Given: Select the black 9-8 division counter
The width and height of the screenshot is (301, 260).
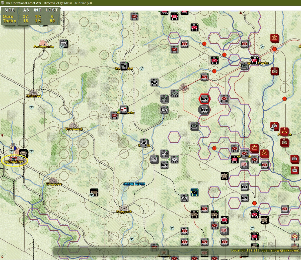Looking at the screenshot, I should click(194, 27).
